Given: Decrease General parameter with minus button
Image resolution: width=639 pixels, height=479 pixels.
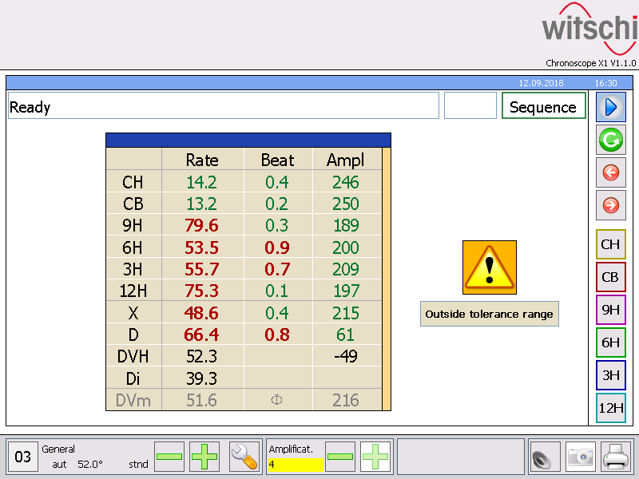Looking at the screenshot, I should (169, 457).
